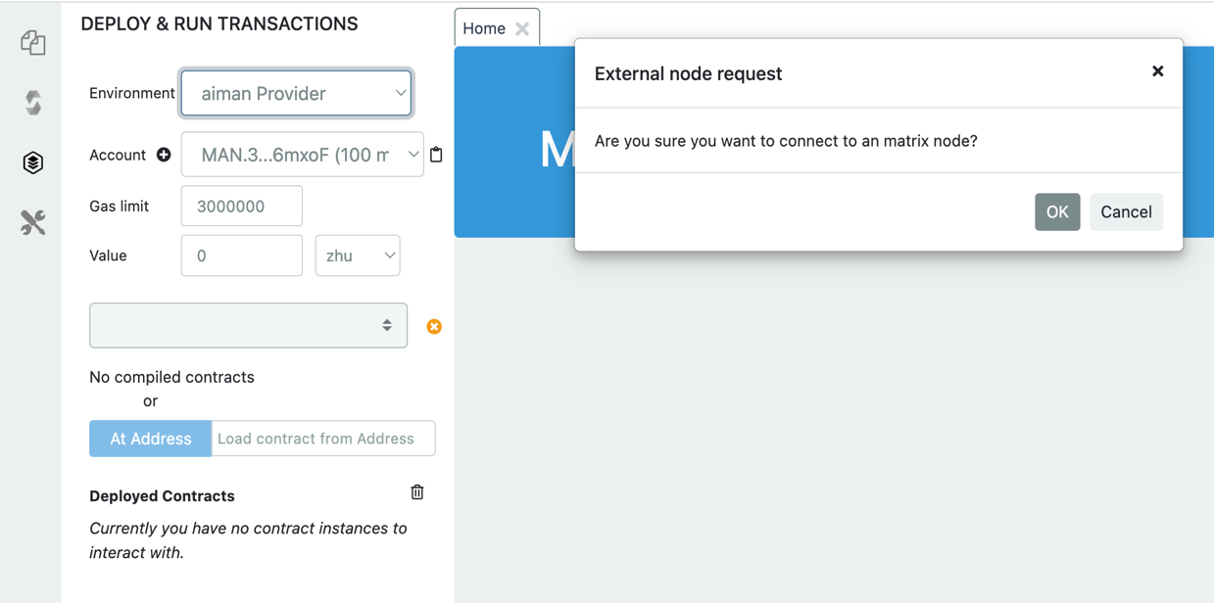Click the Gas limit label
Viewport: 1214px width, 603px height.
[x=119, y=207]
